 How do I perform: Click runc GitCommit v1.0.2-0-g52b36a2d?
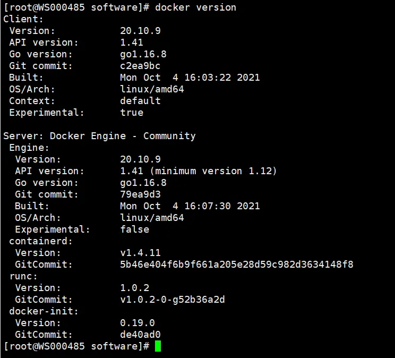tap(173, 300)
